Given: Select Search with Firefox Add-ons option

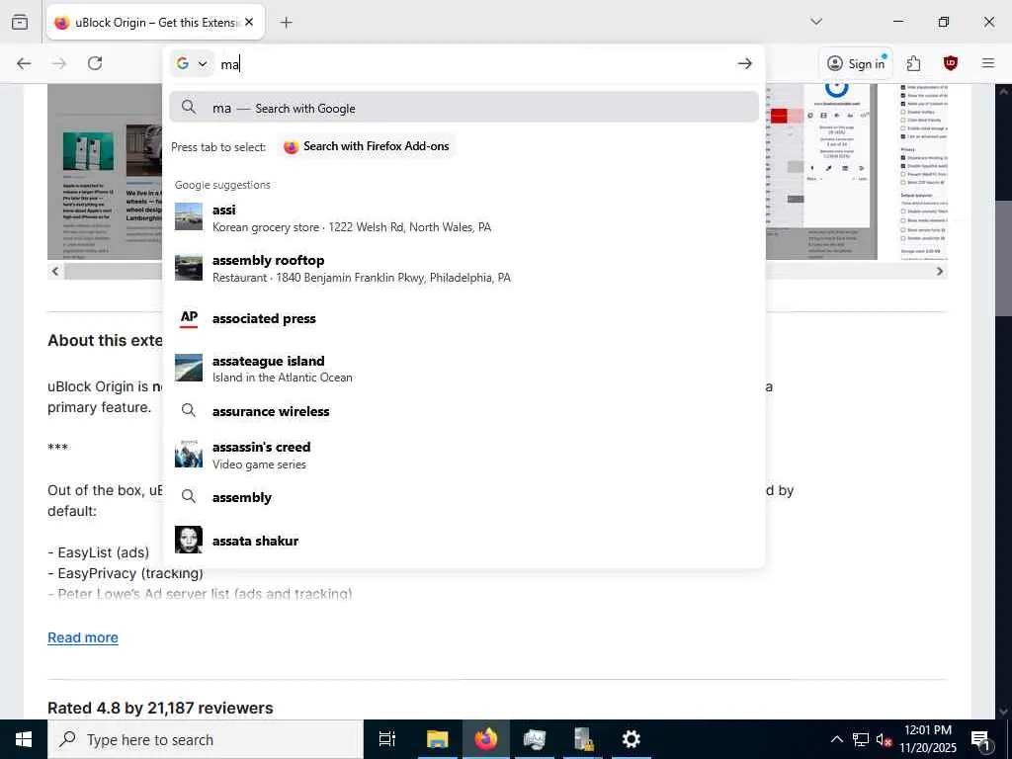Looking at the screenshot, I should click(367, 146).
